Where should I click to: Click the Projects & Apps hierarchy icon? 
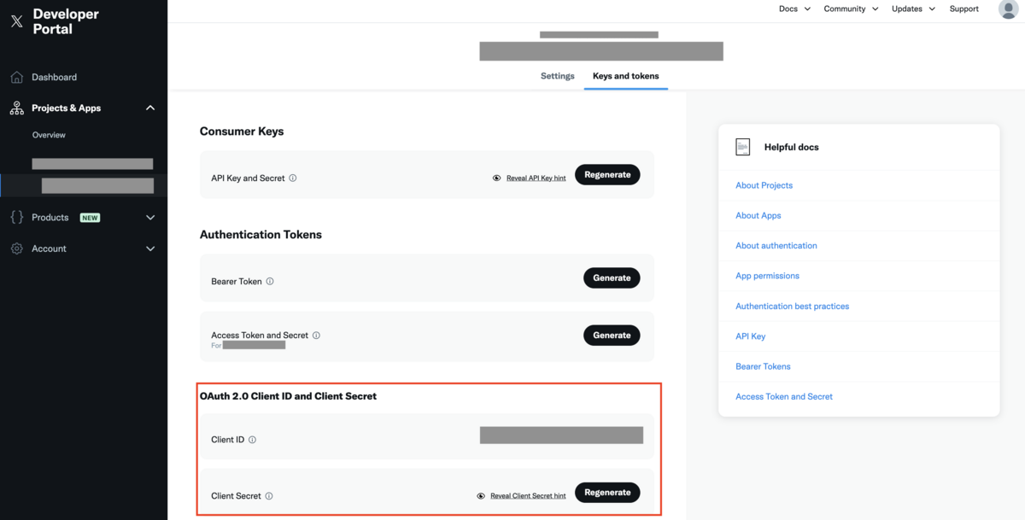17,108
